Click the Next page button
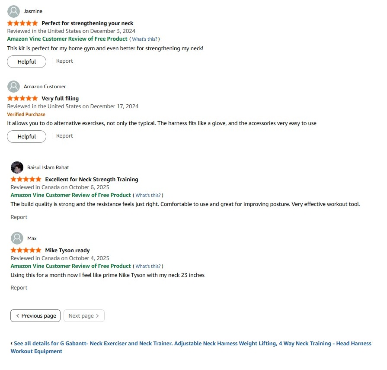The width and height of the screenshot is (387, 370). click(84, 316)
